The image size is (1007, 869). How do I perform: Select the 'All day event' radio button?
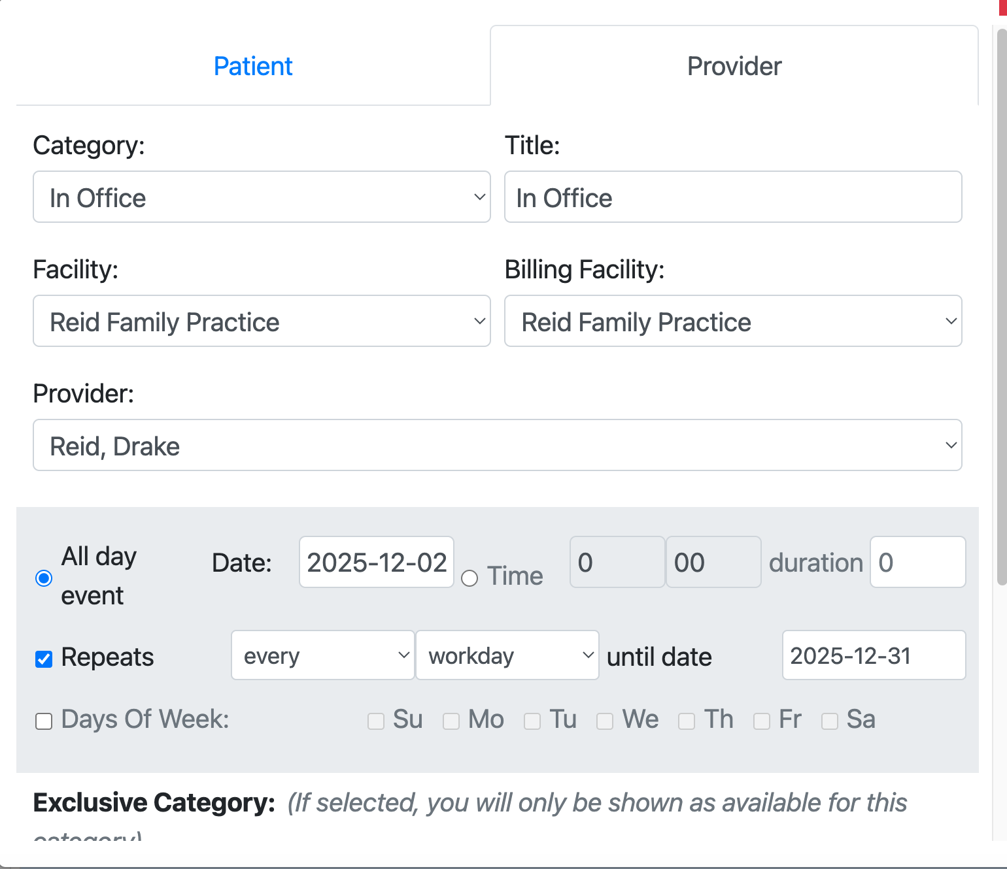click(43, 578)
